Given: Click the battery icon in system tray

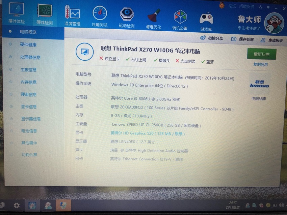Looking at the screenshot, I should (275, 205).
